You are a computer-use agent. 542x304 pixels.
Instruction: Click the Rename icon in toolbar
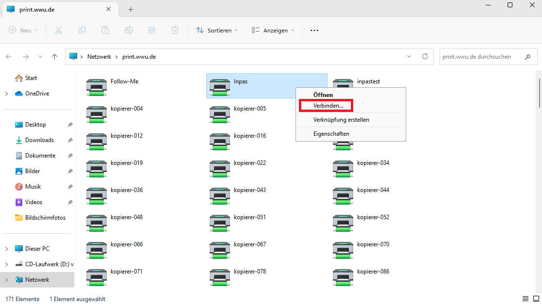tap(129, 31)
